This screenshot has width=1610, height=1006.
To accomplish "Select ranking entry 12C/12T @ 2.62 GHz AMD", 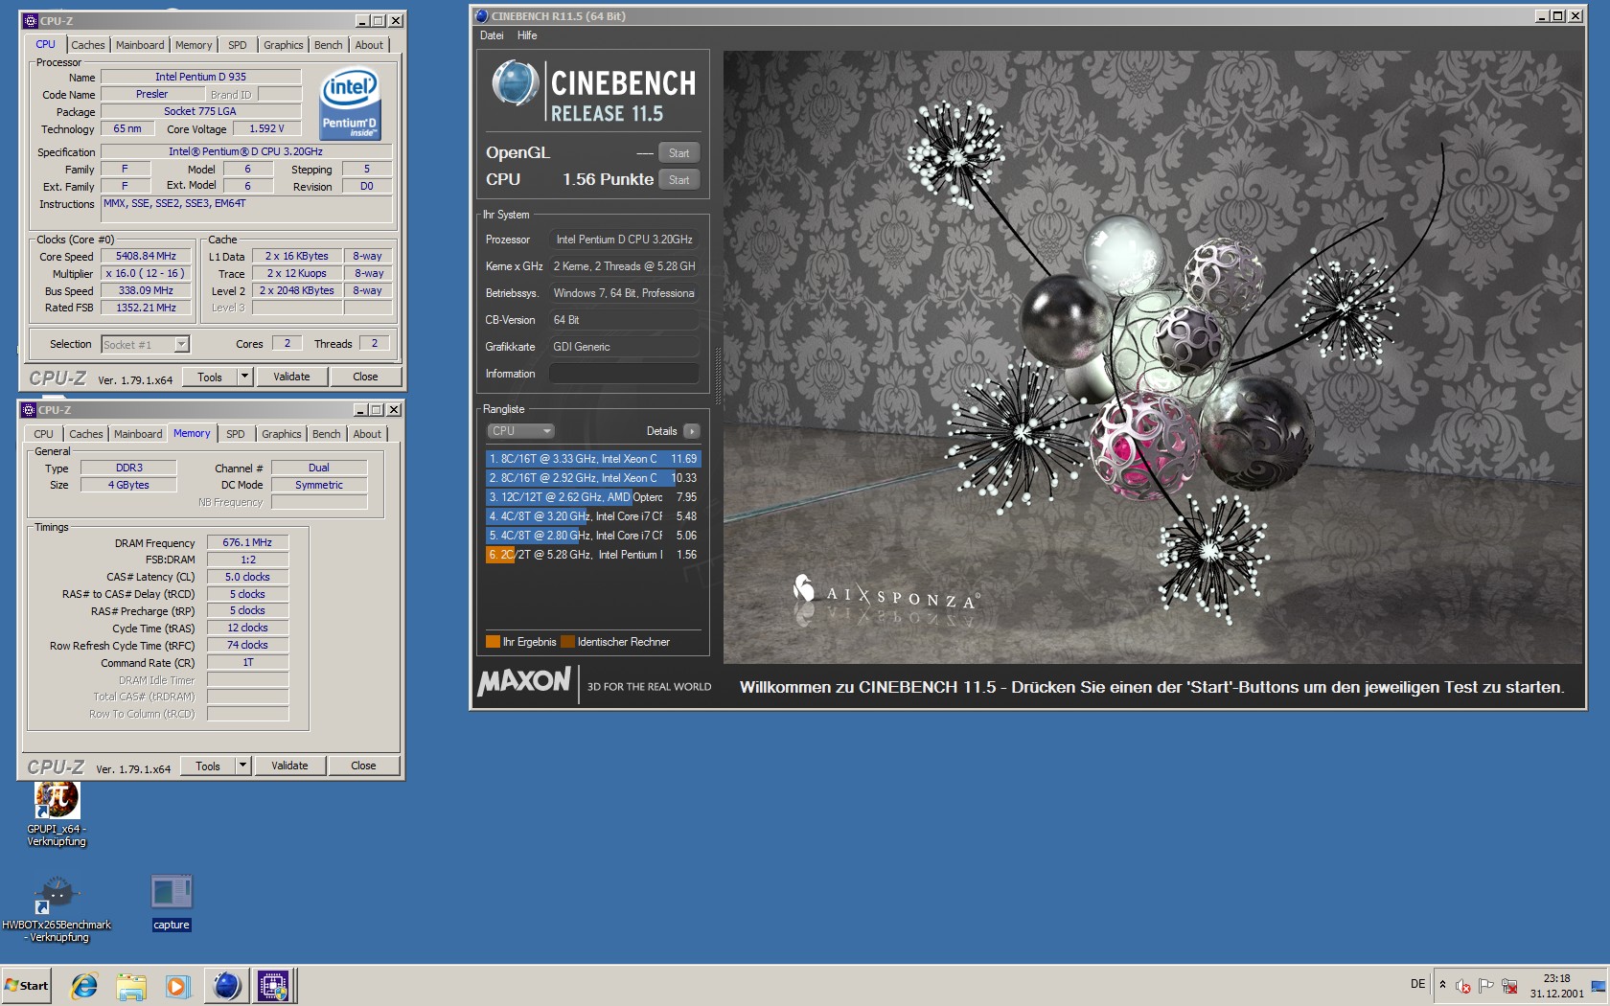I will click(593, 497).
